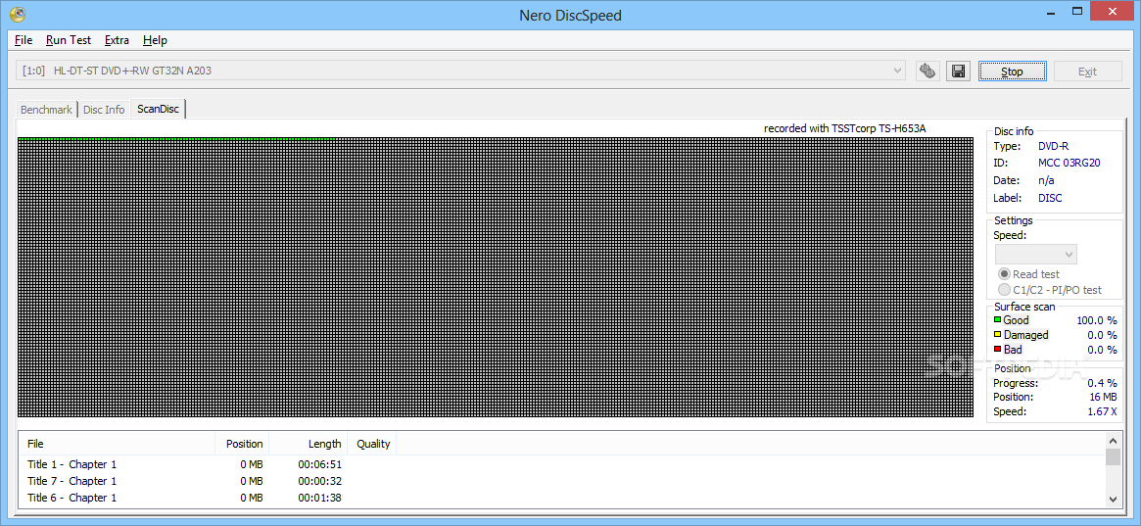The image size is (1141, 526).
Task: Click the 'recorded with TSSTcorp TS-H653A' text
Action: pos(845,128)
